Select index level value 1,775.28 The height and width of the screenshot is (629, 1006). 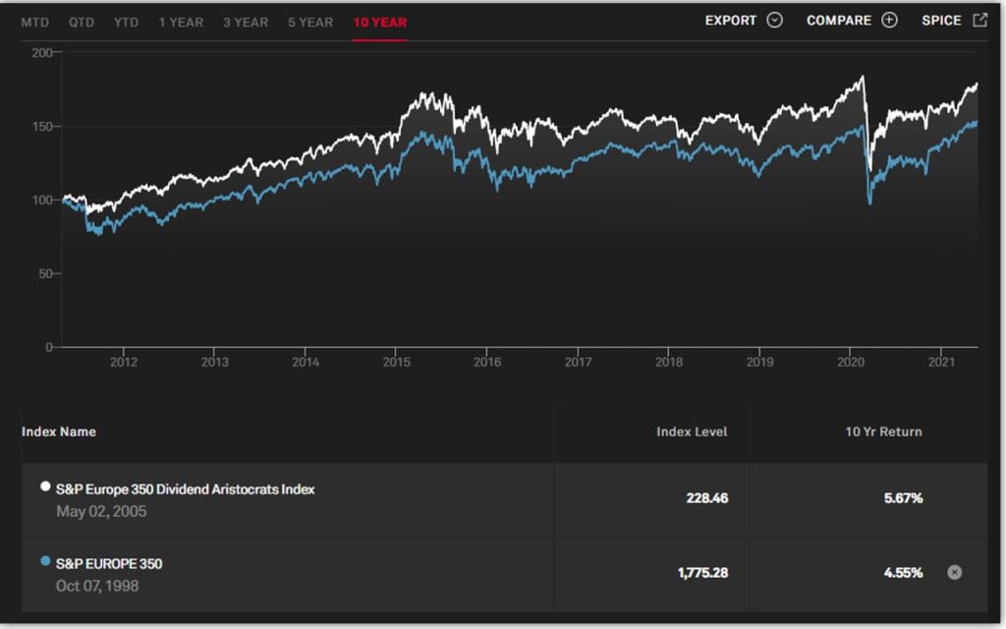coord(702,573)
